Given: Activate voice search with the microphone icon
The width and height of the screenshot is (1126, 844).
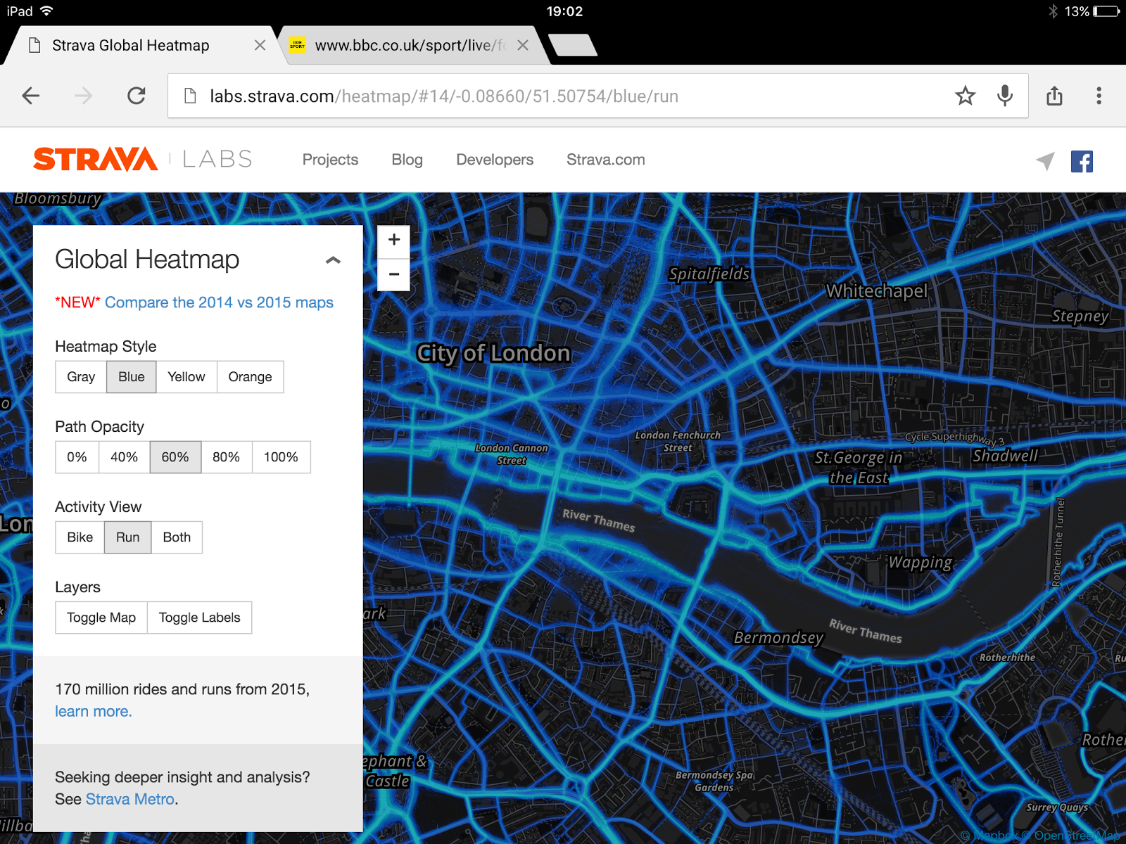Looking at the screenshot, I should click(1004, 96).
